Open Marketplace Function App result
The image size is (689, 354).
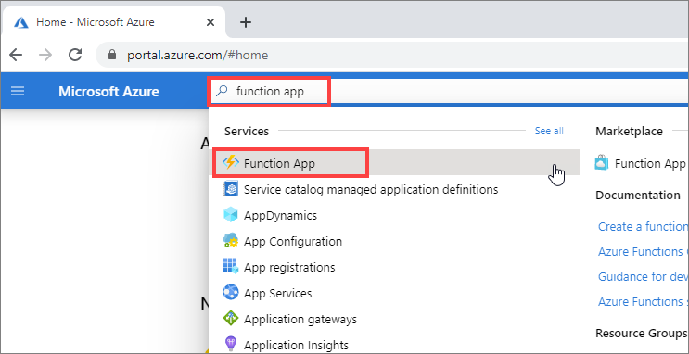pos(650,163)
